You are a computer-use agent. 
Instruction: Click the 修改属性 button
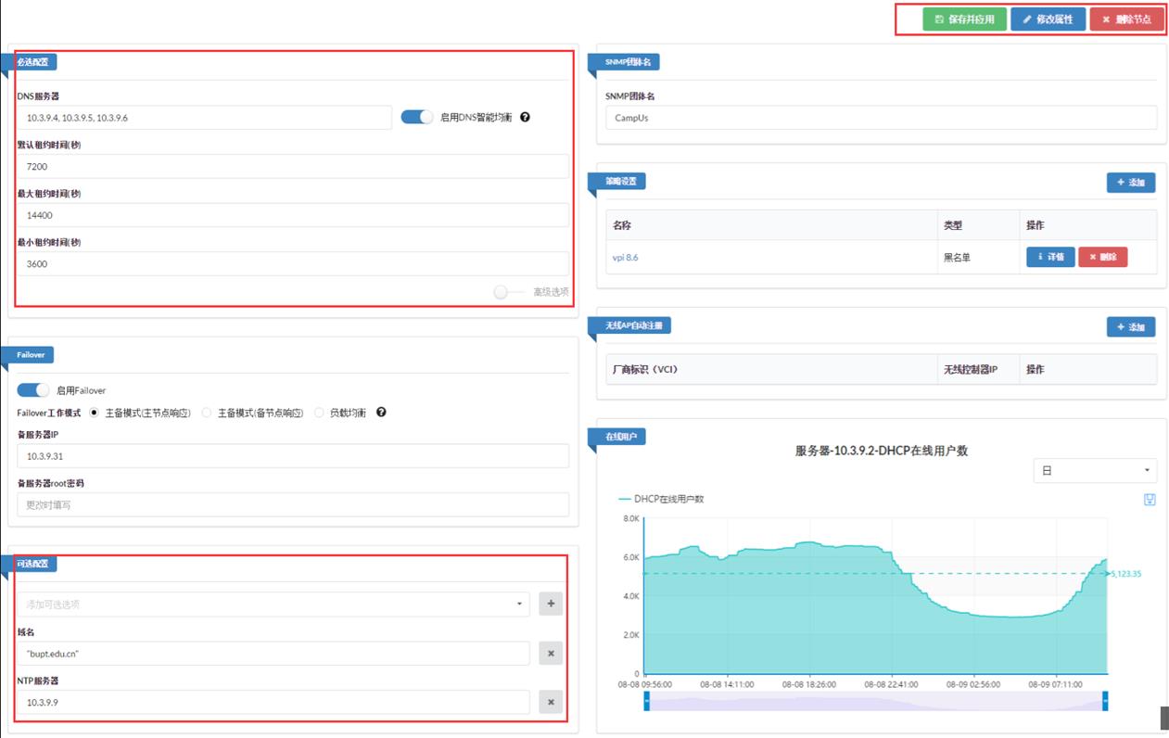click(x=1048, y=19)
